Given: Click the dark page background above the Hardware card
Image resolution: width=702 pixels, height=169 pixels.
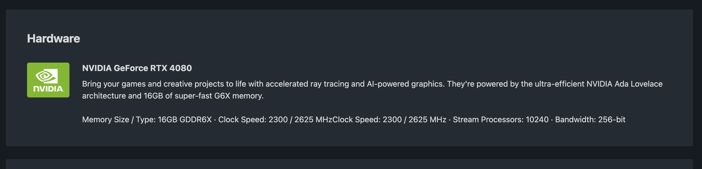Looking at the screenshot, I should tap(351, 4).
